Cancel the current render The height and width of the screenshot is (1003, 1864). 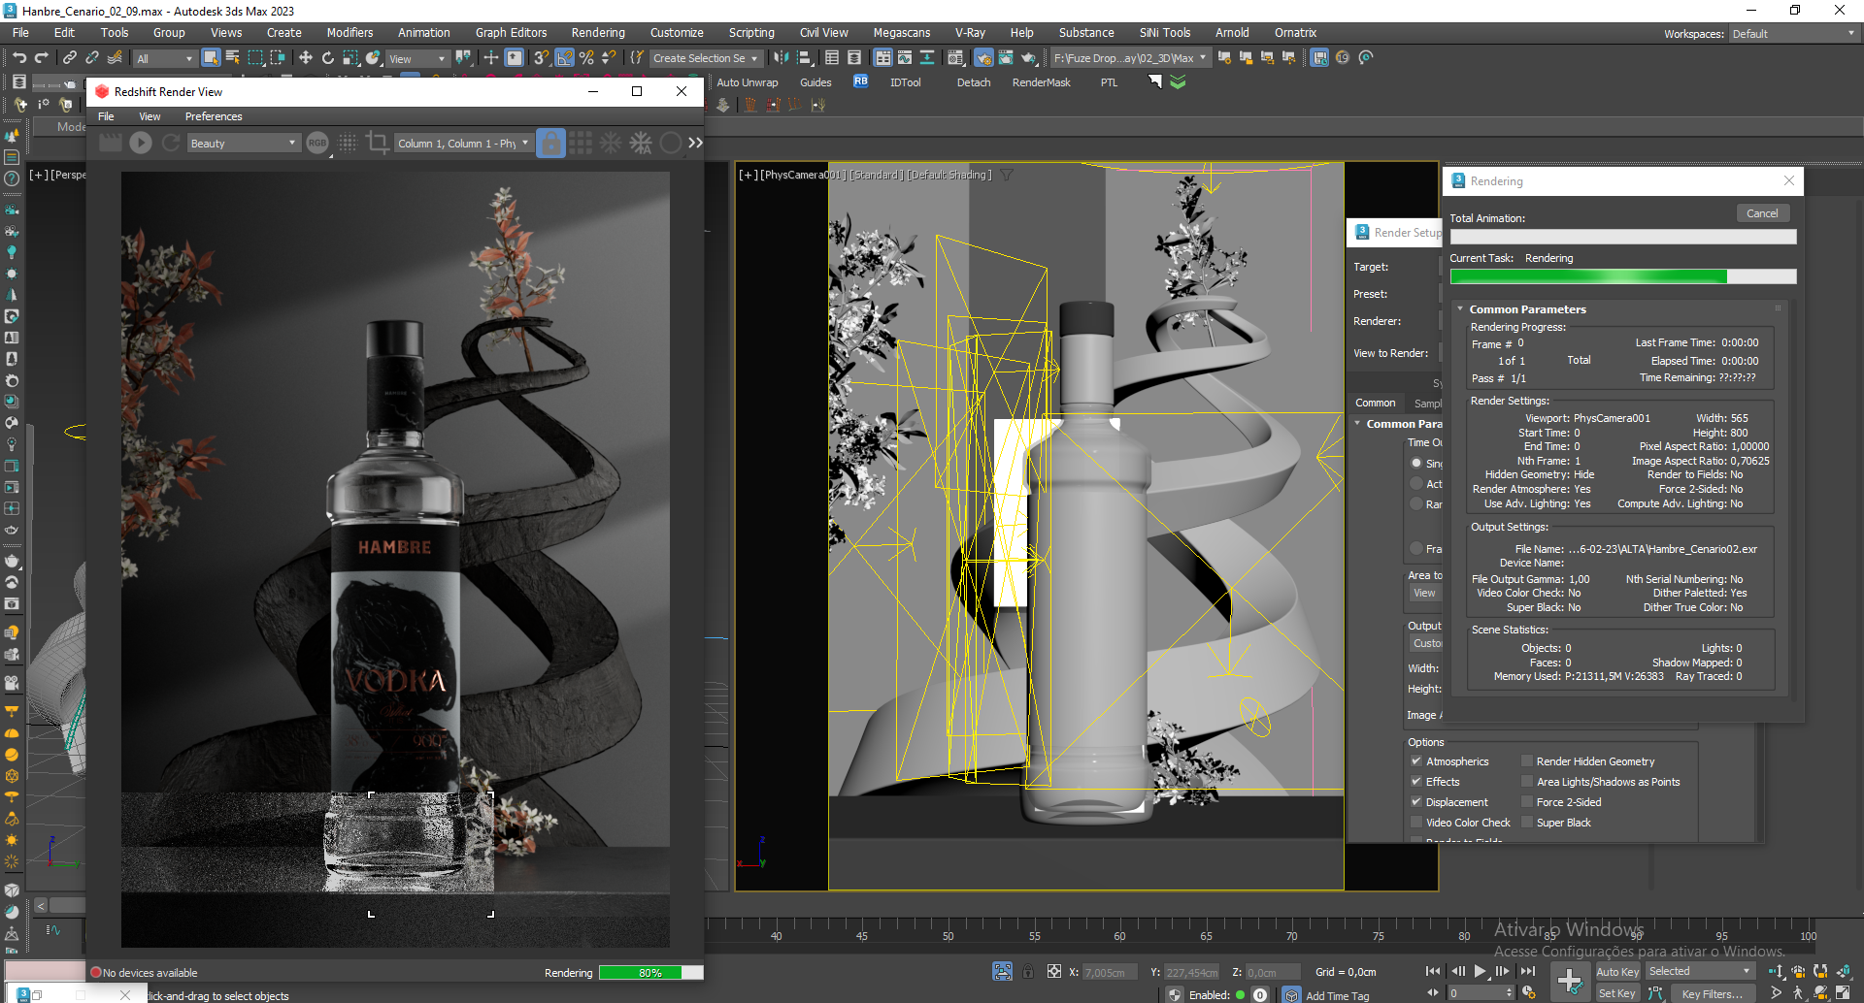click(1762, 213)
